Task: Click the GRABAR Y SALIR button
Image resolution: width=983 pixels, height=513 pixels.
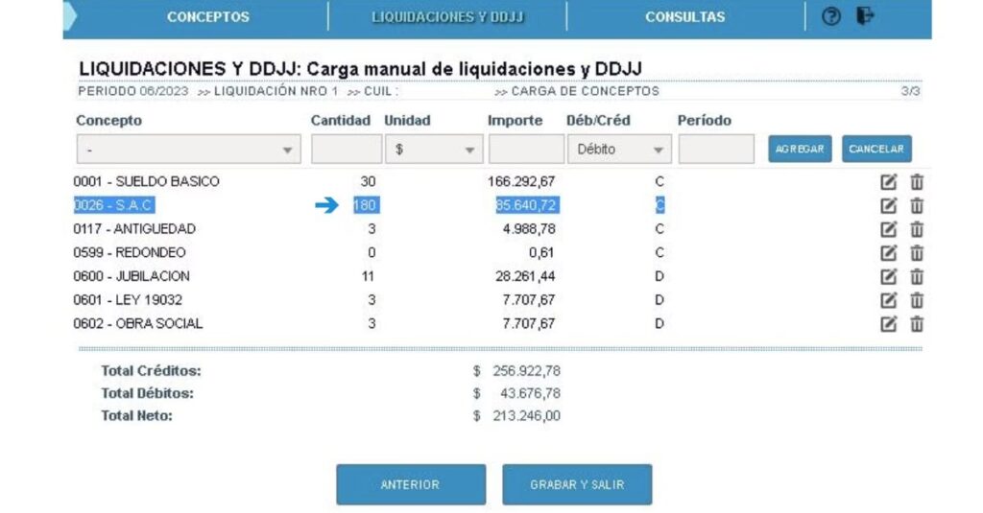Action: (577, 484)
